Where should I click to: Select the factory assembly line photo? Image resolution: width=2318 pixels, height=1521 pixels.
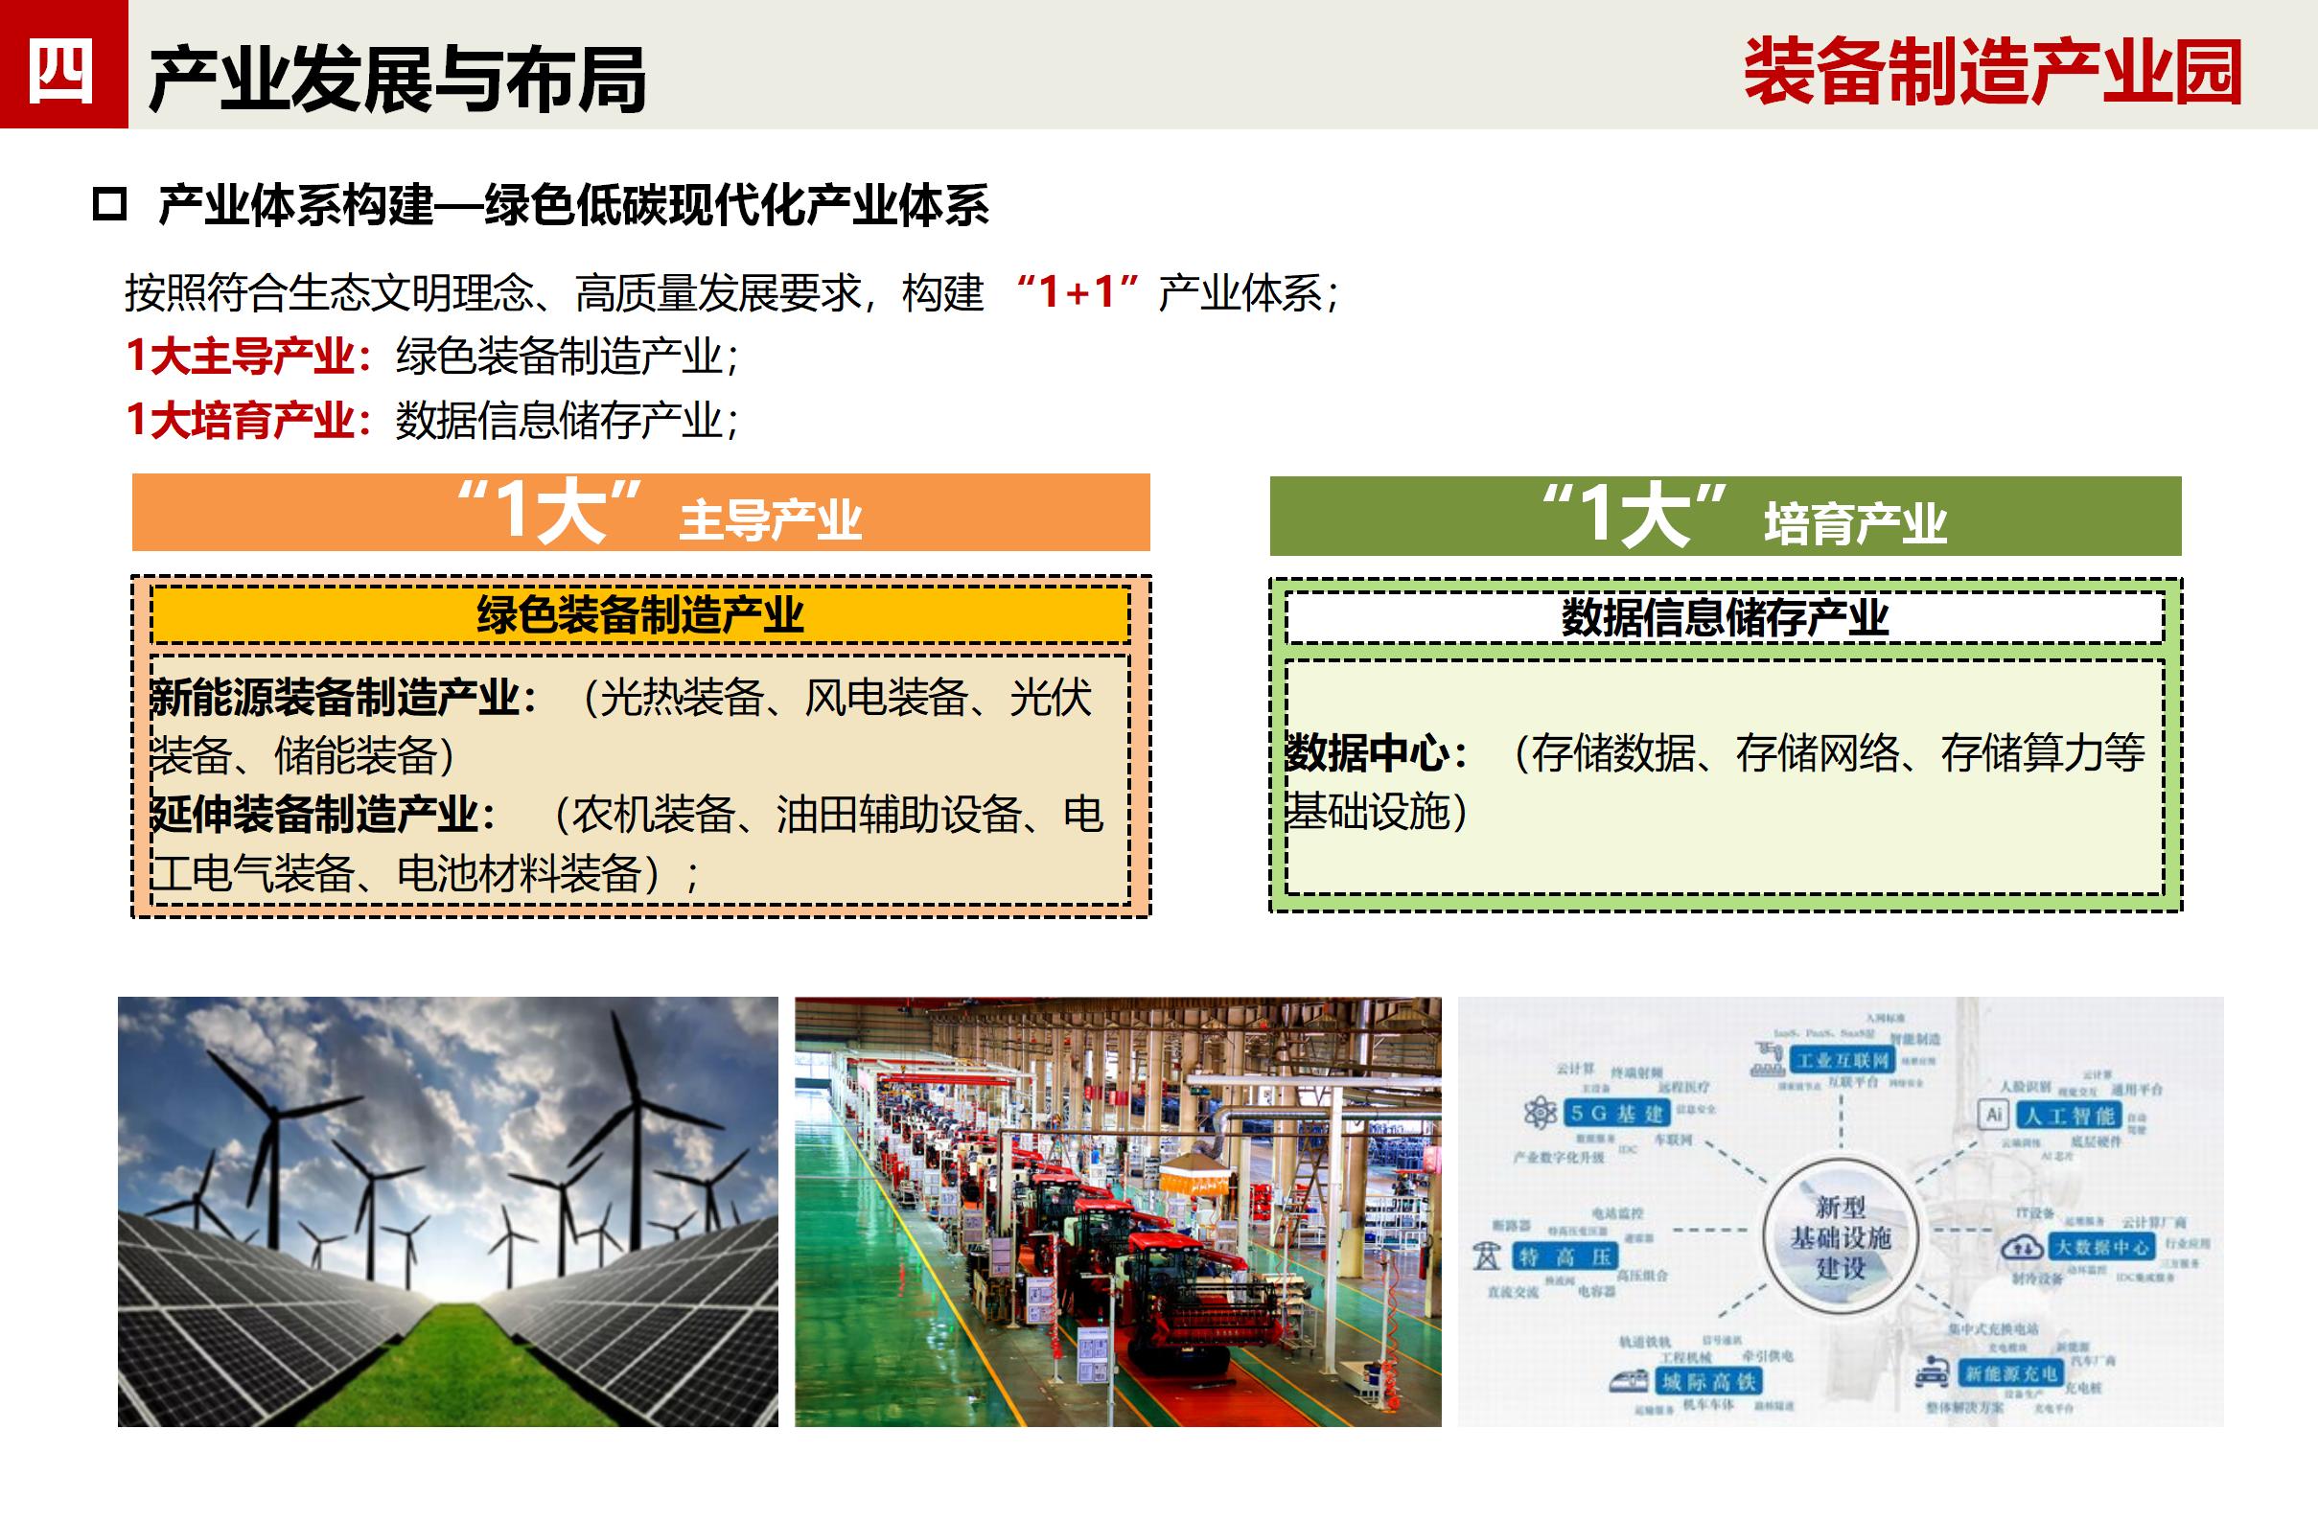[x=1118, y=1211]
